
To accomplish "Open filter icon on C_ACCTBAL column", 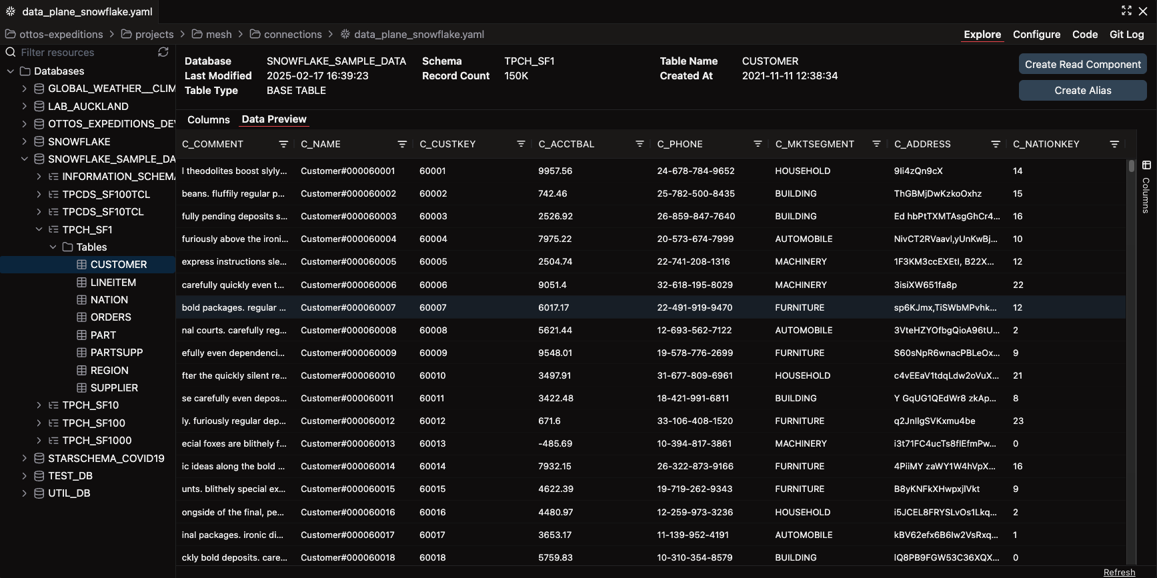I will [x=640, y=144].
